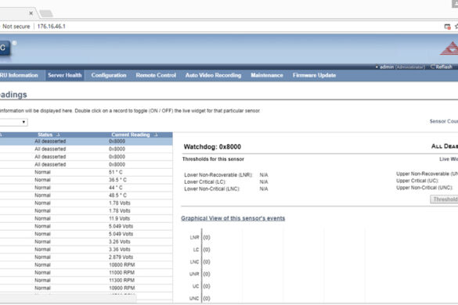Click the Lower Non-Critical (LNC) label
Viewport: 458px width, 305px height.
click(211, 188)
